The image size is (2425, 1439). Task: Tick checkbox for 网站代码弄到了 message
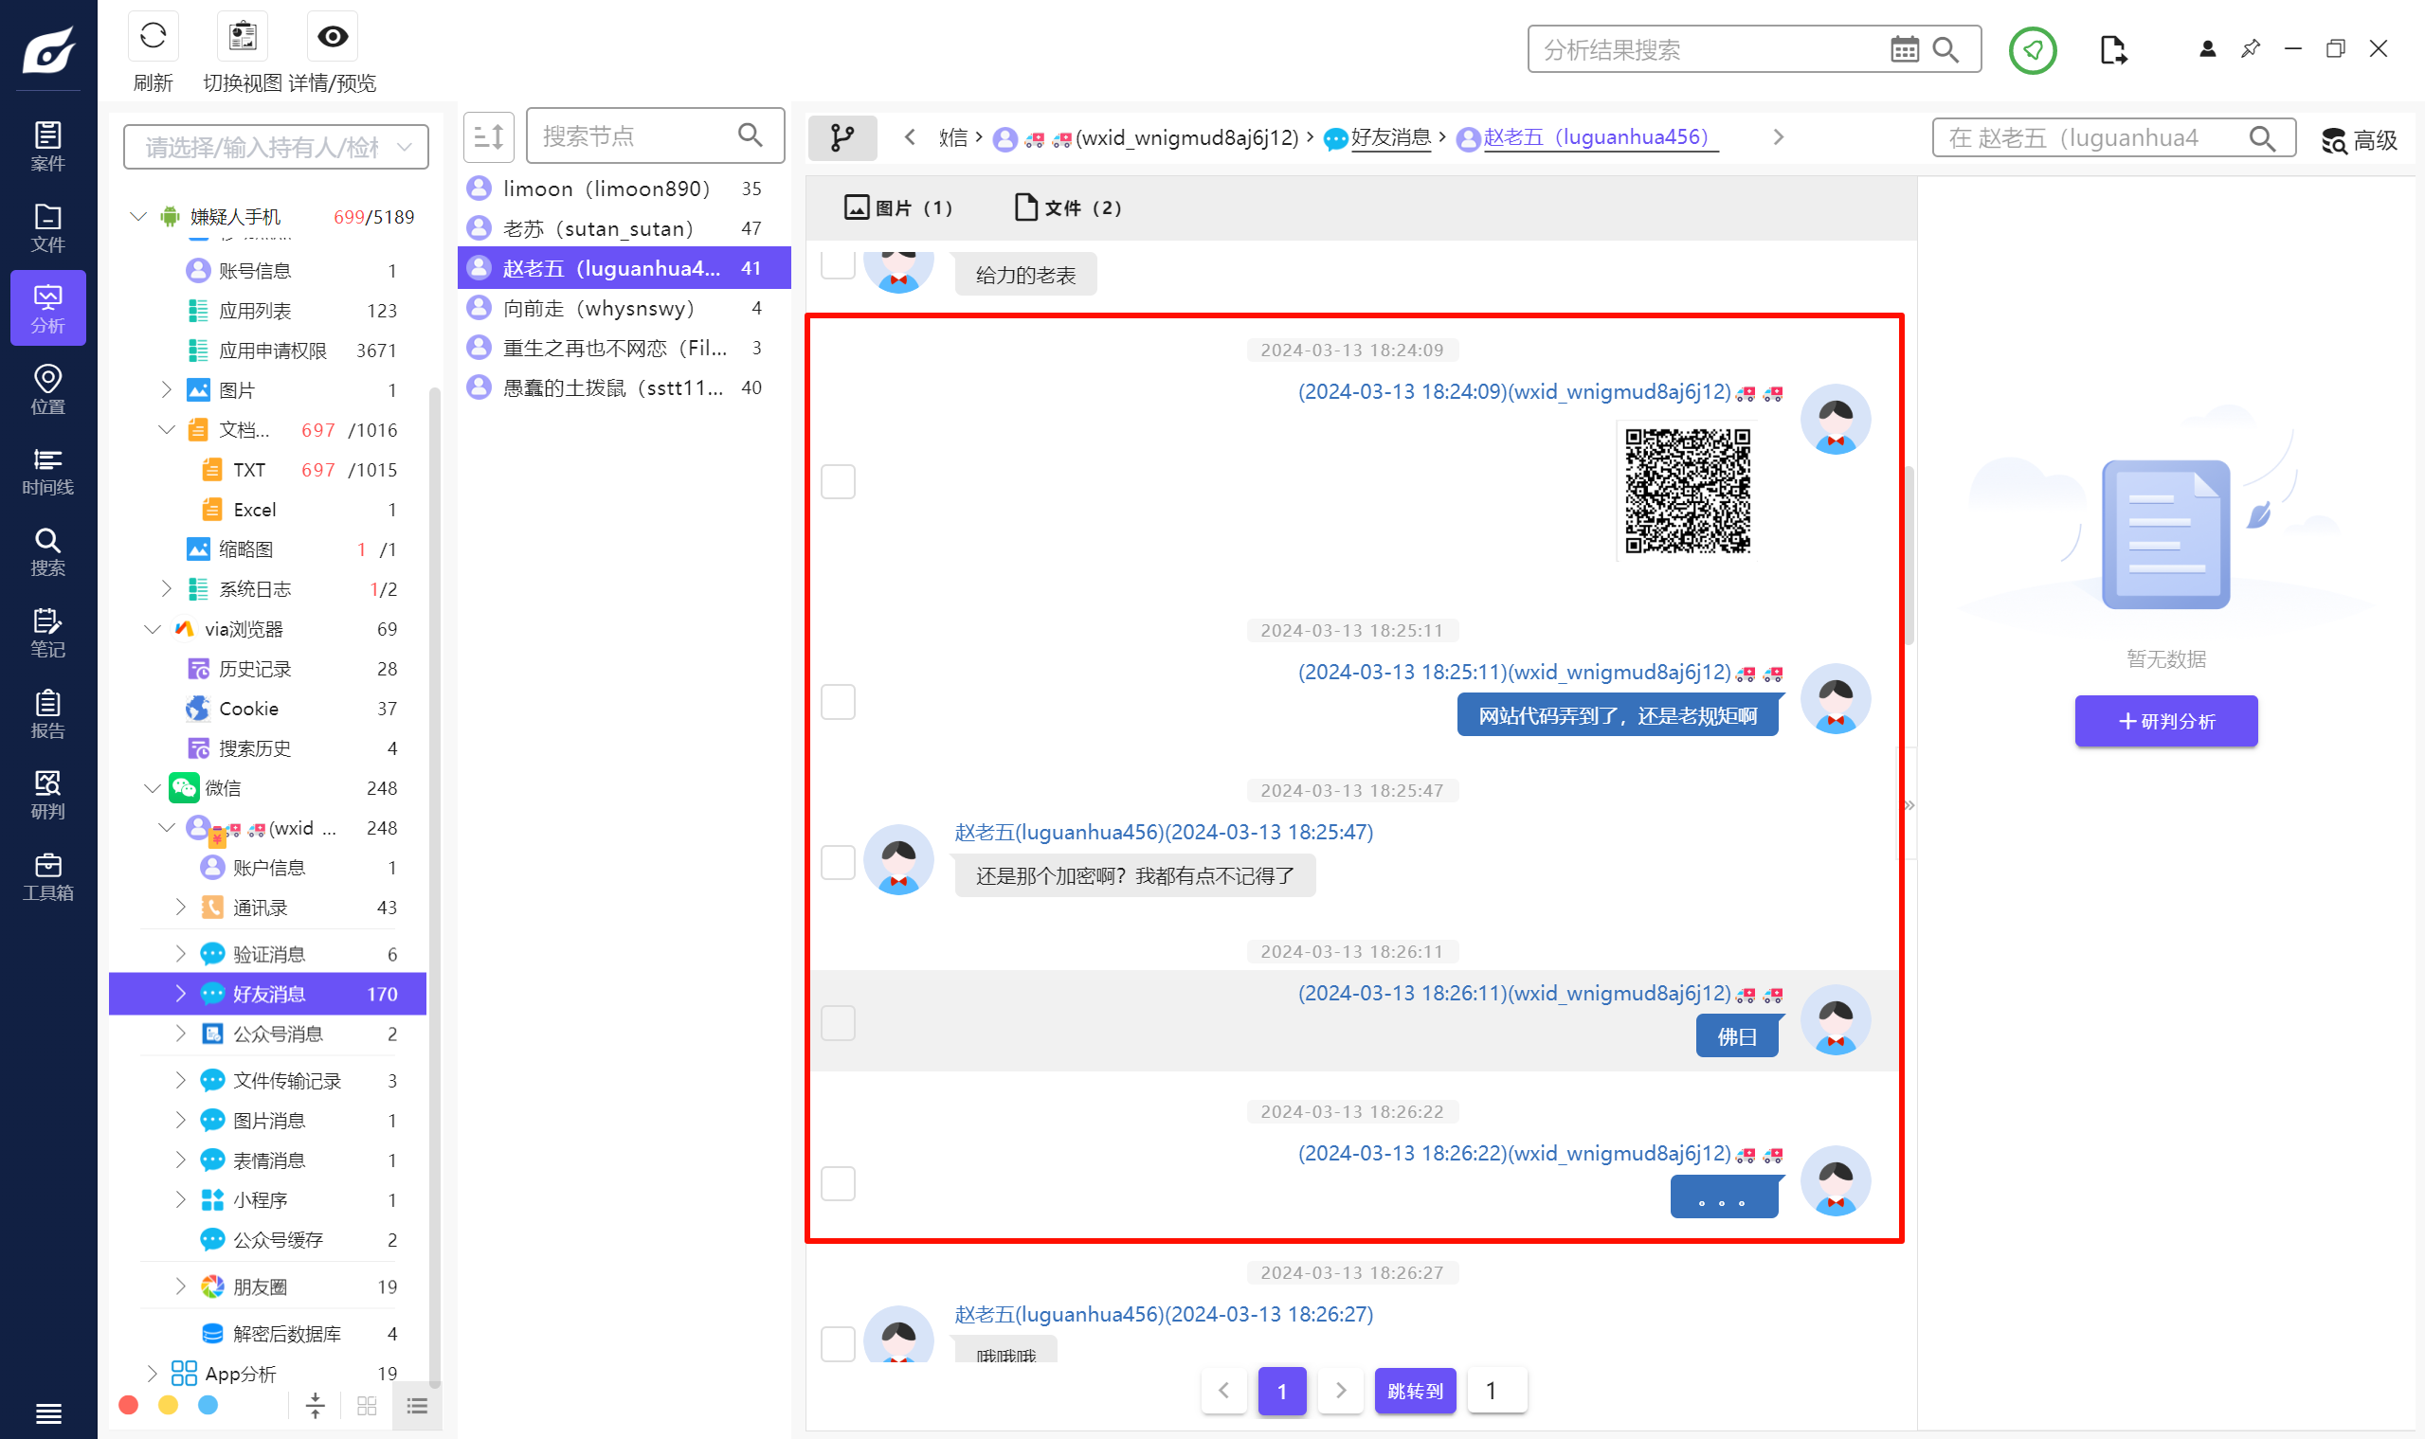coord(837,702)
